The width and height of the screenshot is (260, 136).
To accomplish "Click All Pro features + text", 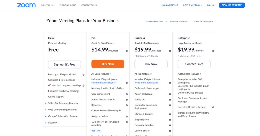I will point(143,74).
